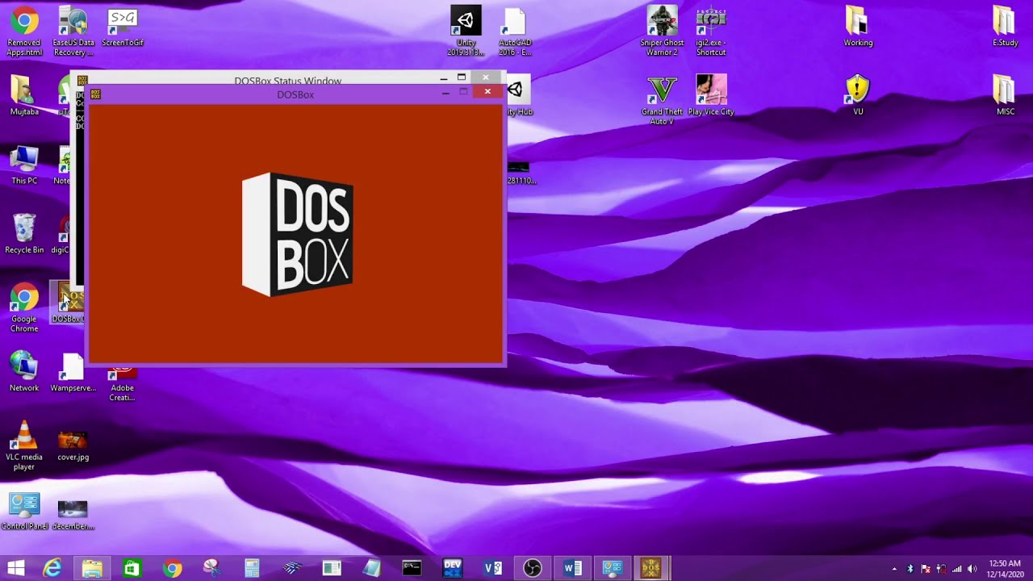The width and height of the screenshot is (1033, 581).
Task: Select the Play Vice City shortcut
Action: (x=711, y=95)
